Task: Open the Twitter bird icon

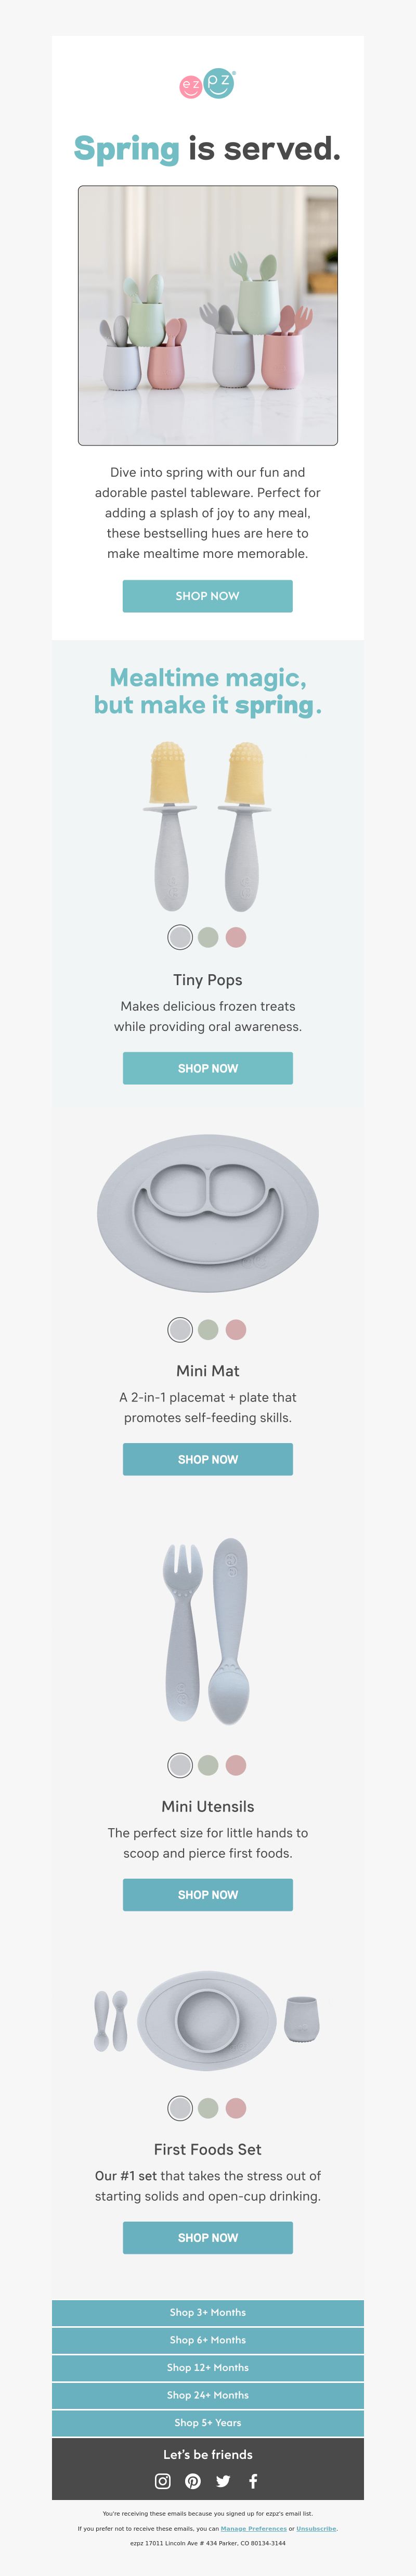Action: tap(223, 2480)
